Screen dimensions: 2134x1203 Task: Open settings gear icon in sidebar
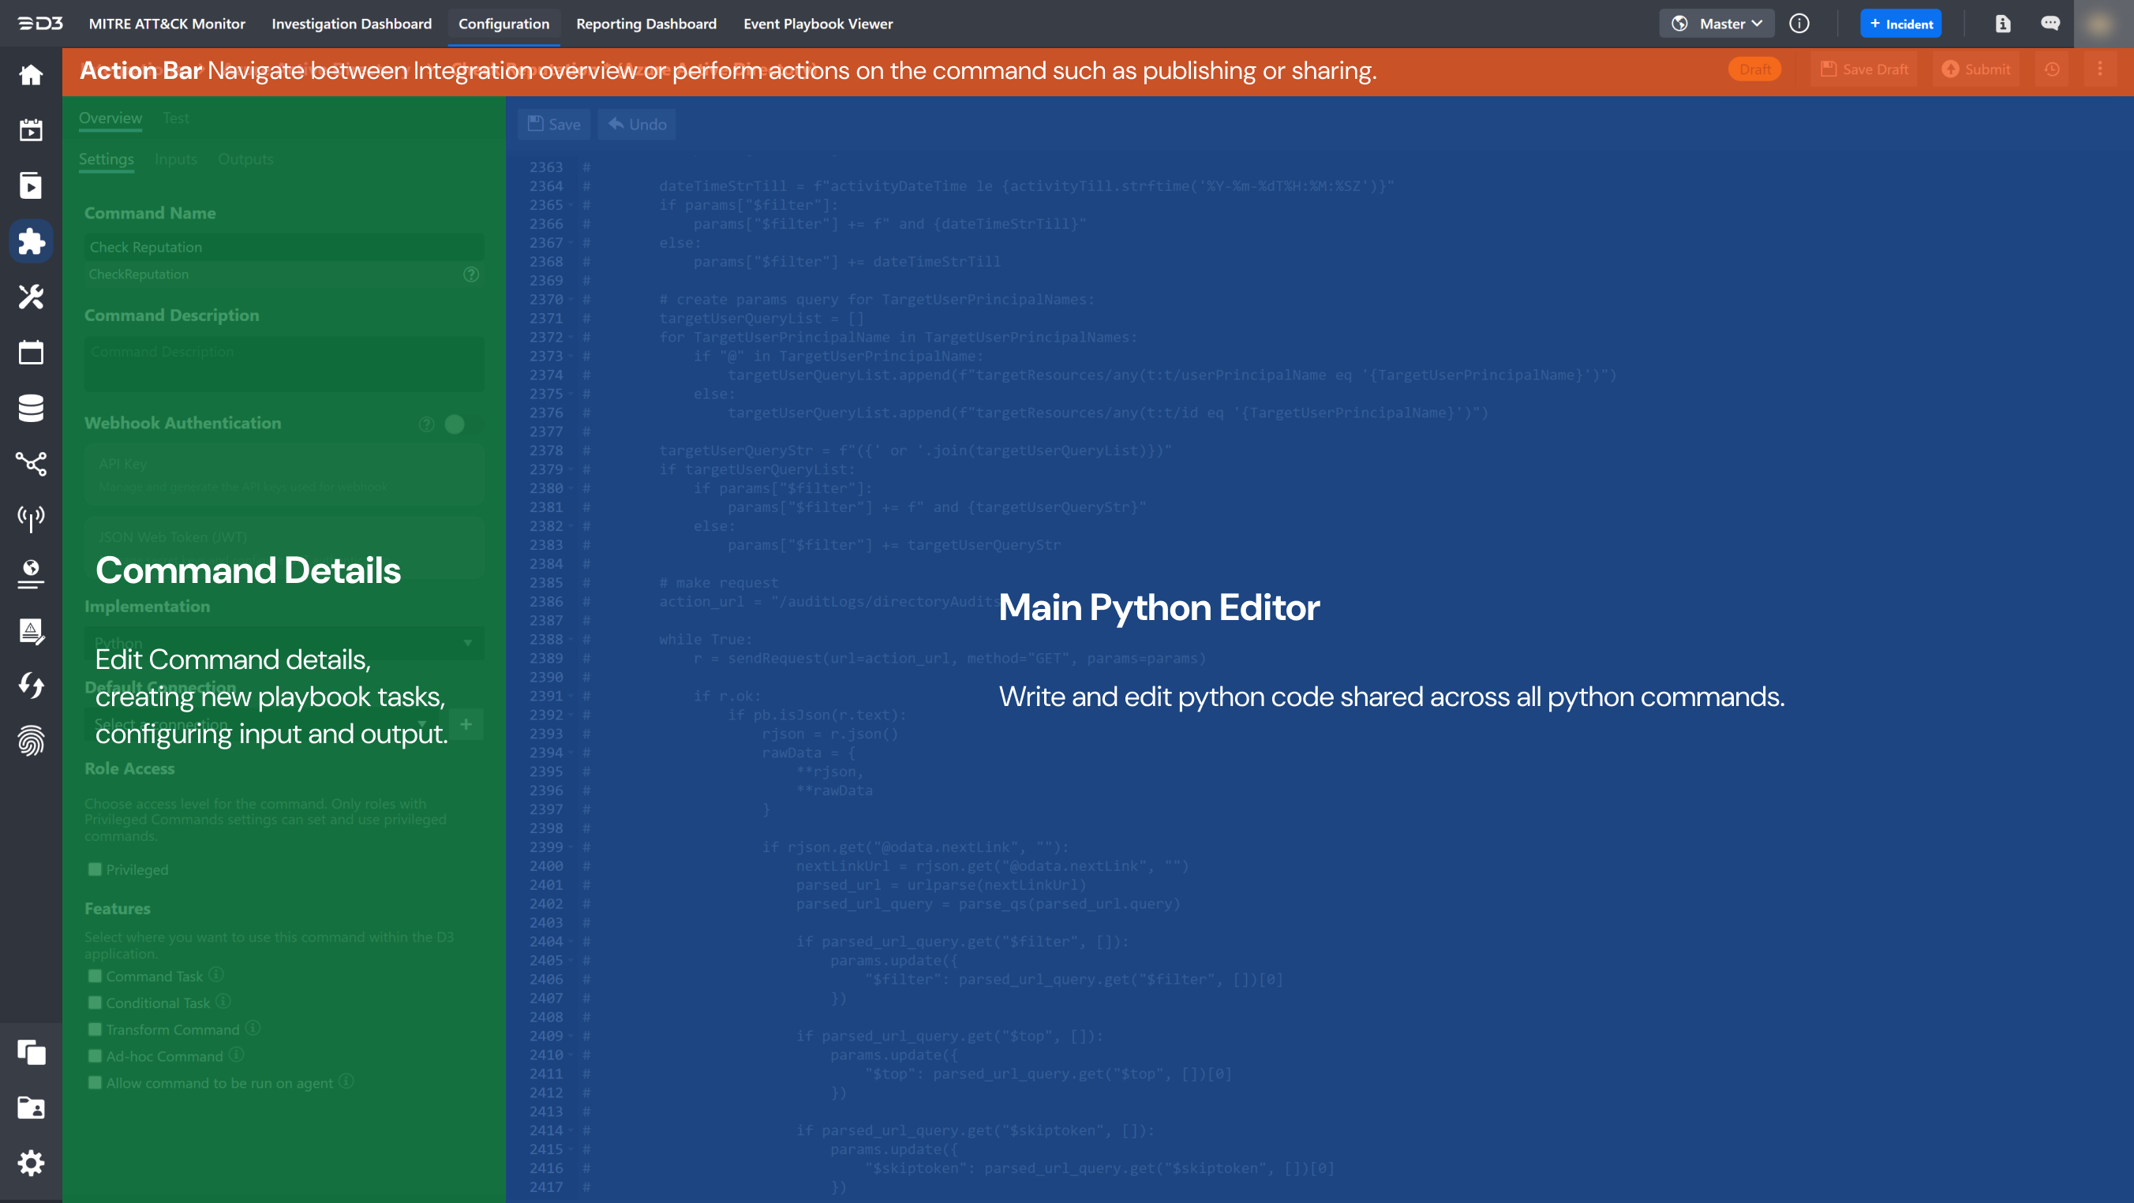(x=31, y=1164)
